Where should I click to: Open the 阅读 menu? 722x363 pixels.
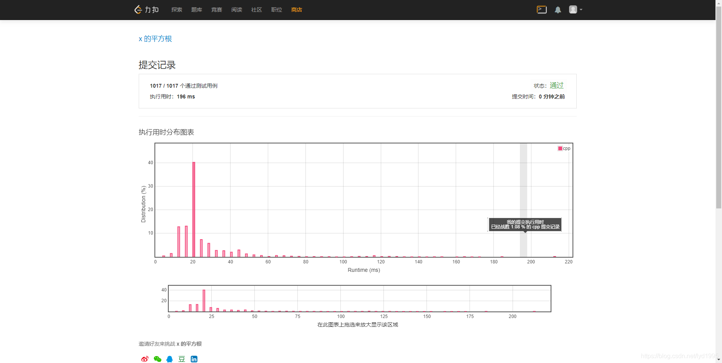click(237, 10)
